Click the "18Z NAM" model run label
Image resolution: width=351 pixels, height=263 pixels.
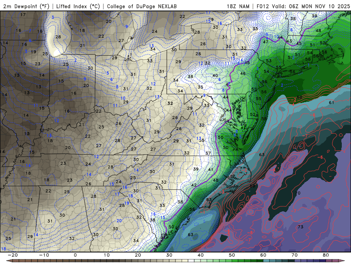238,7
